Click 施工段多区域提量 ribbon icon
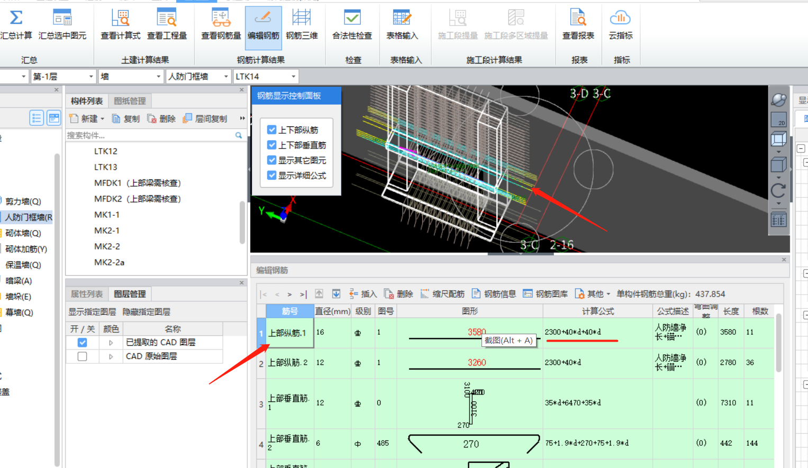808x468 pixels. click(516, 25)
